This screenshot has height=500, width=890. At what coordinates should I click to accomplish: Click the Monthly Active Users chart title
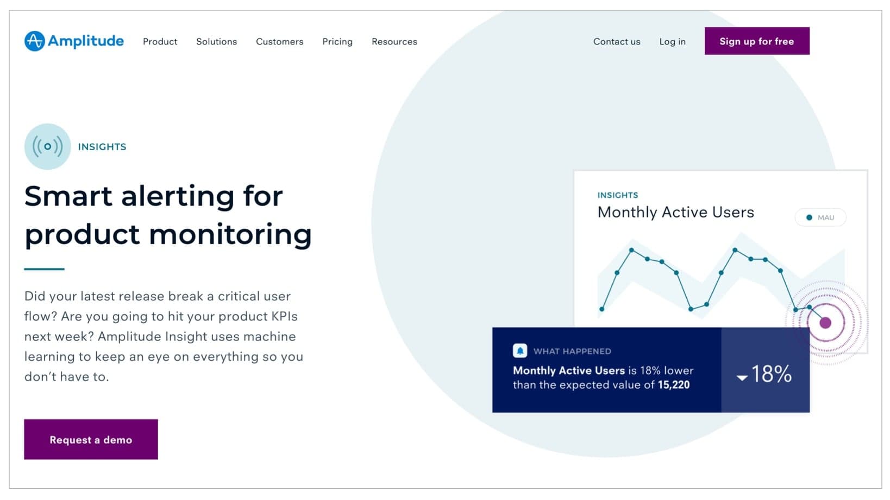675,212
